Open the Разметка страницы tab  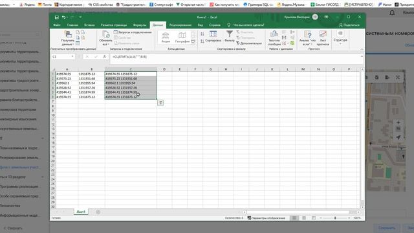[x=114, y=25]
